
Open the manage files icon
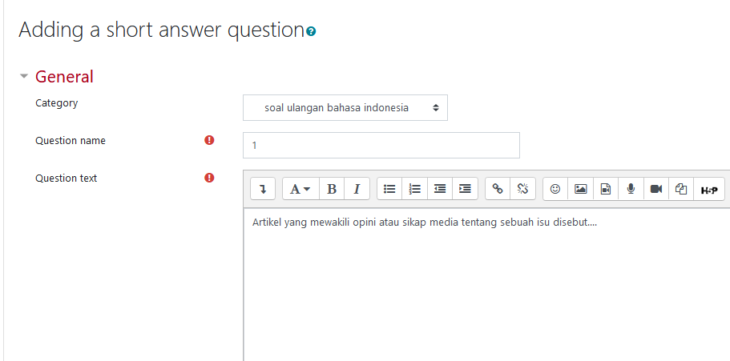coord(681,189)
